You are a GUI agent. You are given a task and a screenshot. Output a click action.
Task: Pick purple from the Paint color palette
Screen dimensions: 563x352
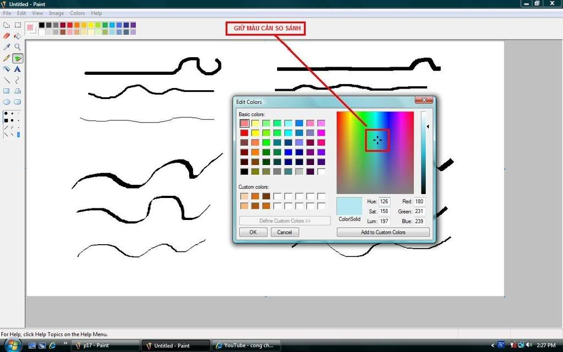point(133,25)
